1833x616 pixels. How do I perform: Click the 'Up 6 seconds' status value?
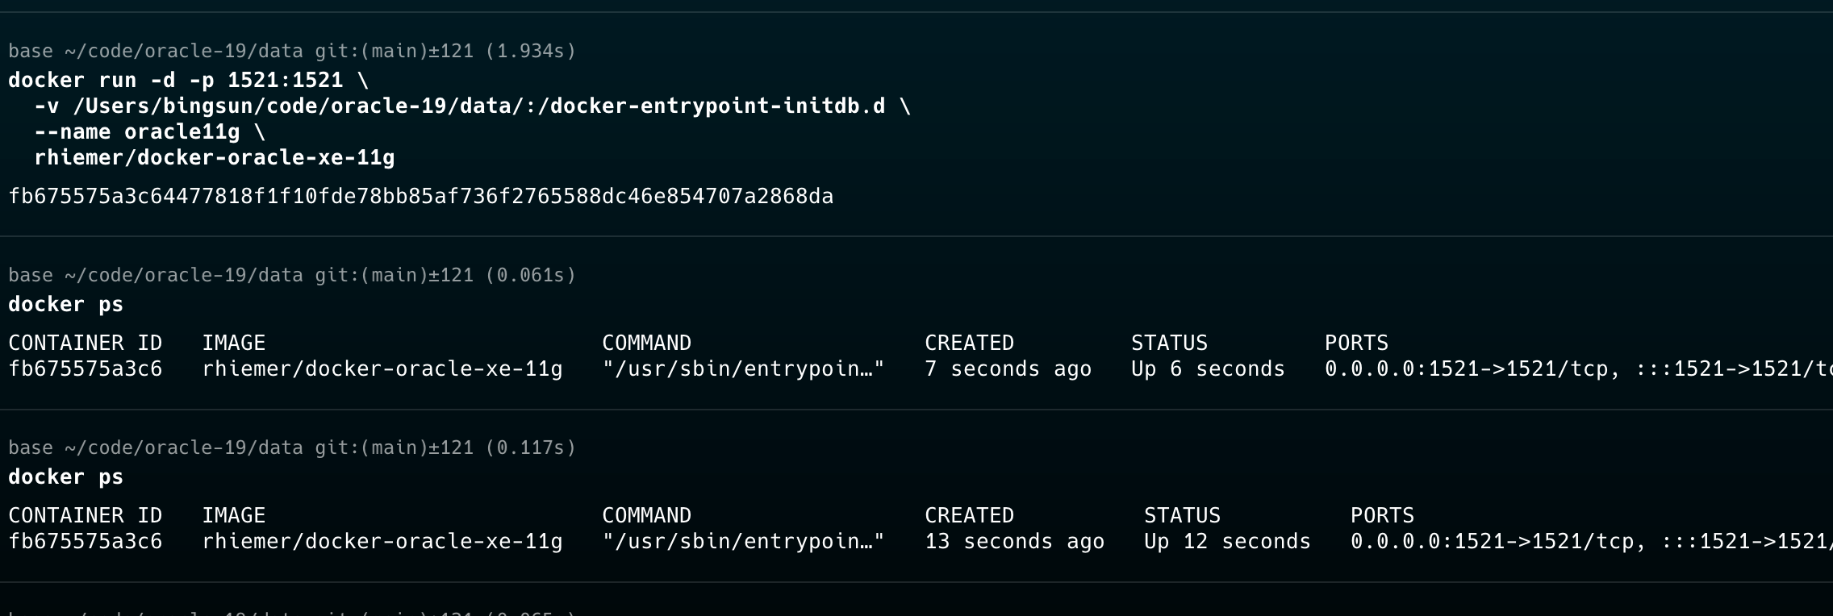1209,369
